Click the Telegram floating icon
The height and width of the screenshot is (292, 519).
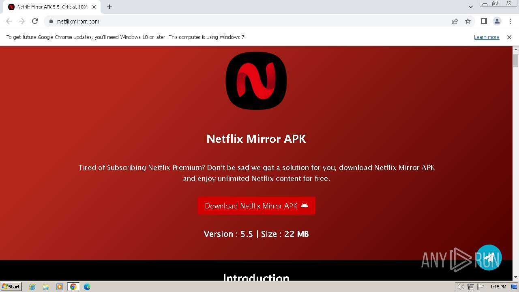(x=489, y=258)
